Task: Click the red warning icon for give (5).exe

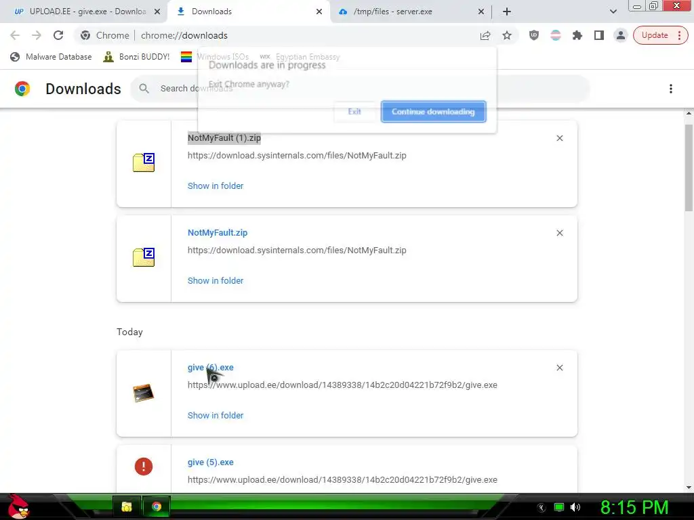Action: [144, 467]
